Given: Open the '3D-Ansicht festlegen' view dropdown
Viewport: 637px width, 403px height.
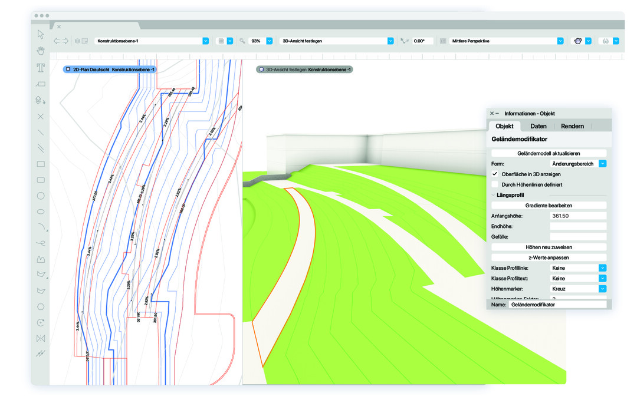Looking at the screenshot, I should (x=390, y=41).
